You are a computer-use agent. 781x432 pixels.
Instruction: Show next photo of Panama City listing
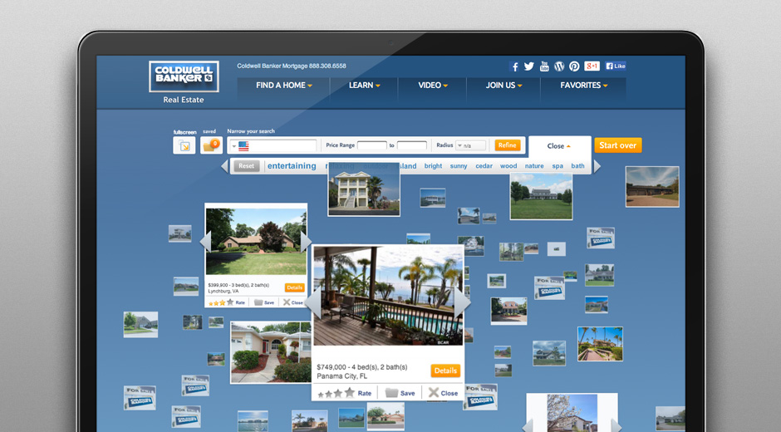[462, 302]
